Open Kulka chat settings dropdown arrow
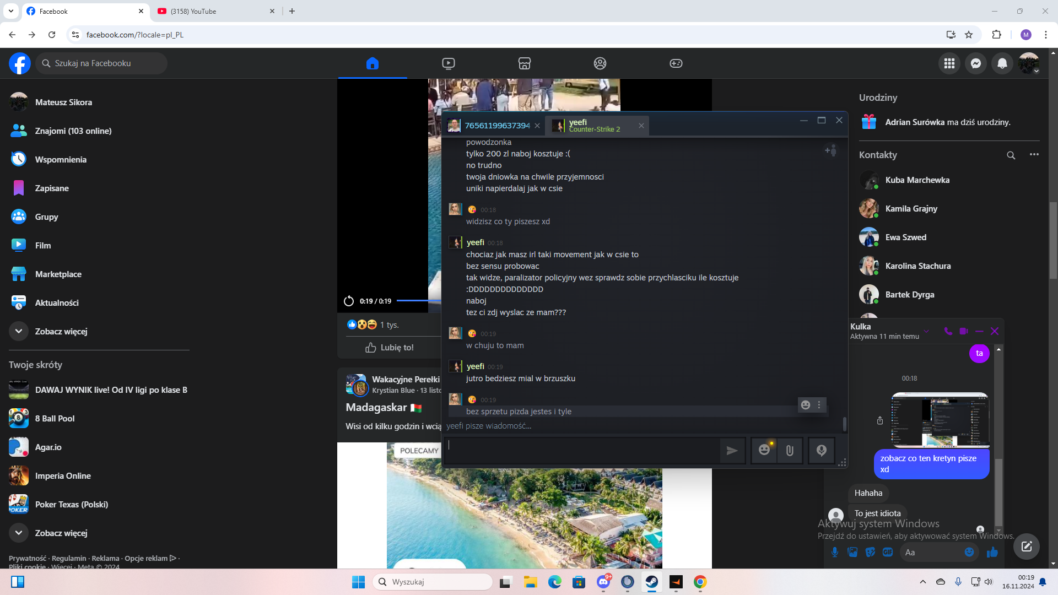Viewport: 1058px width, 595px height. [x=926, y=331]
